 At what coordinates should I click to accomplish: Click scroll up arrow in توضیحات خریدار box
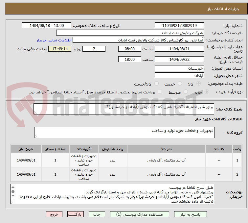tap(13, 187)
